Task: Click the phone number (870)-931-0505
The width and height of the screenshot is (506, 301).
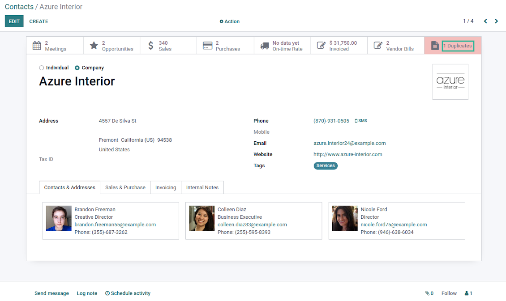Action: pos(331,121)
